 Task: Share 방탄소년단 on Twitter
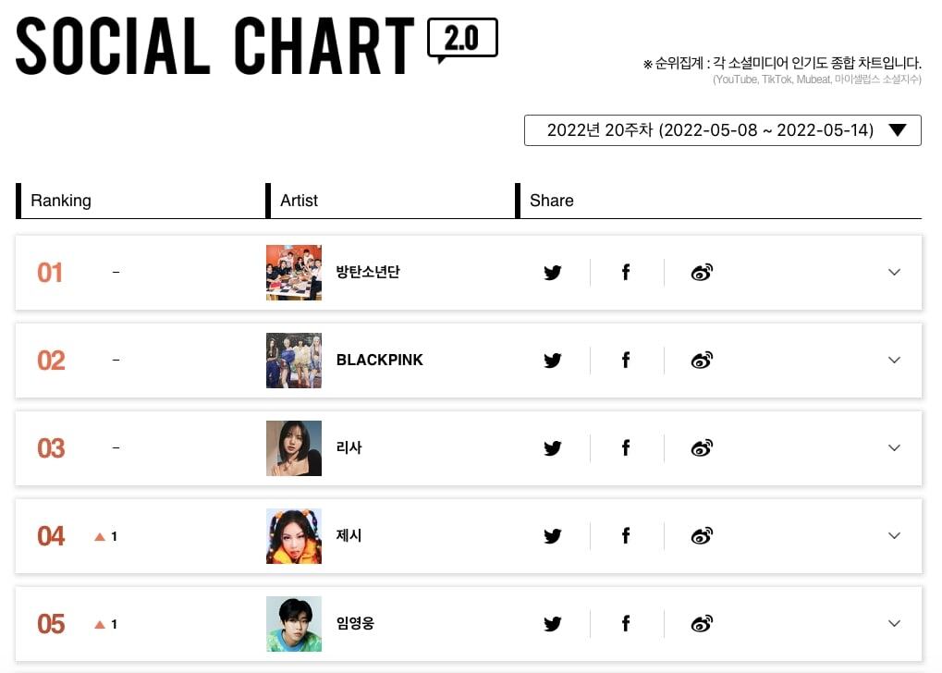(x=553, y=273)
